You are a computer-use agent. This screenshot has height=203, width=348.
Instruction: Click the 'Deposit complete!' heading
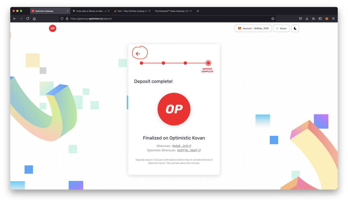pyautogui.click(x=153, y=81)
